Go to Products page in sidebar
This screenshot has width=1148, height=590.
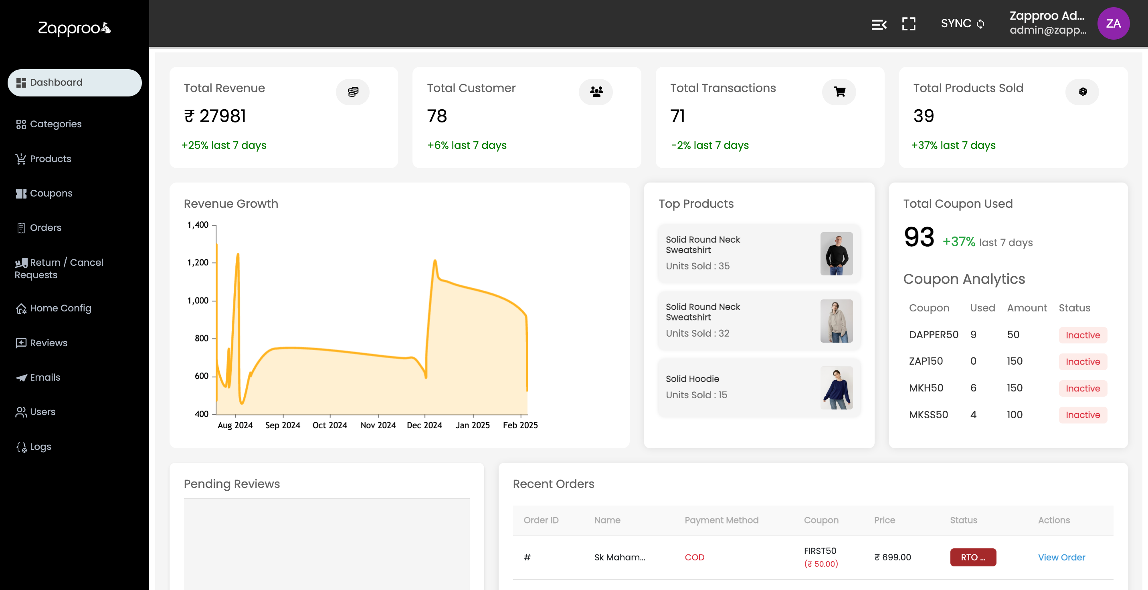coord(51,159)
